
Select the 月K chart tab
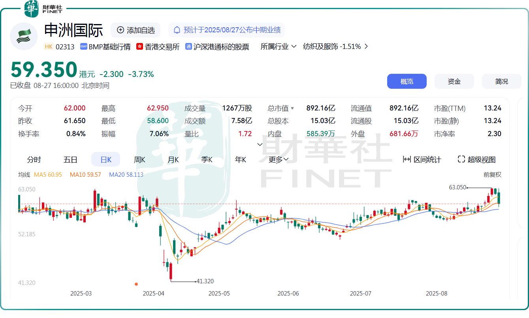[173, 159]
